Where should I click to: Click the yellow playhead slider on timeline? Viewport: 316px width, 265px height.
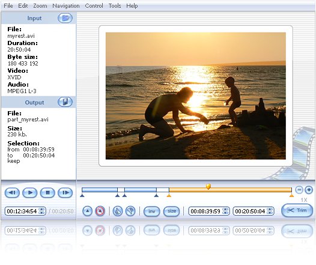(208, 186)
